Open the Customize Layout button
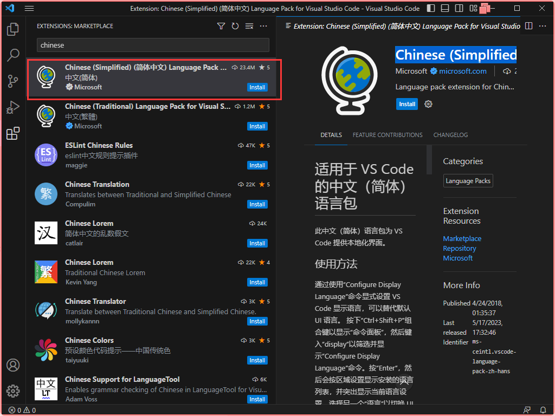The width and height of the screenshot is (555, 416). tap(473, 8)
